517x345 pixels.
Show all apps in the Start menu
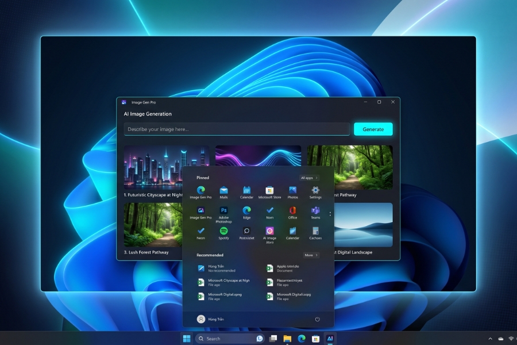(309, 178)
